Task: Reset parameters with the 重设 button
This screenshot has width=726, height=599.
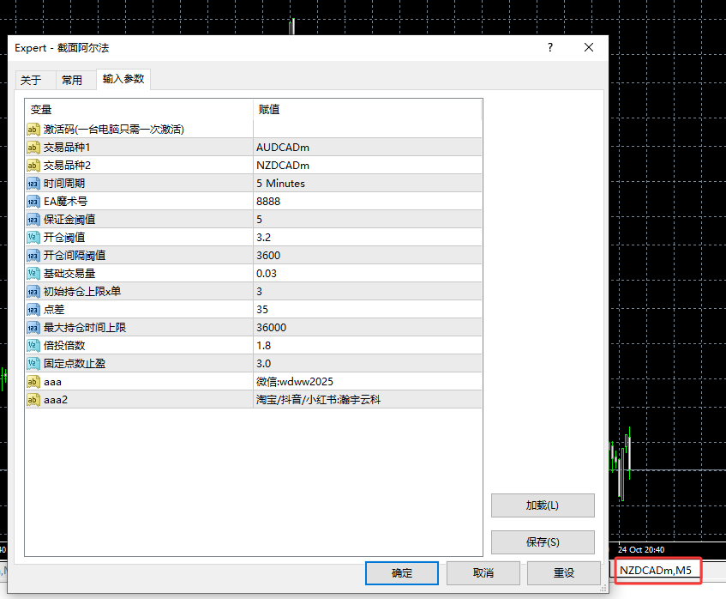Action: (x=564, y=572)
